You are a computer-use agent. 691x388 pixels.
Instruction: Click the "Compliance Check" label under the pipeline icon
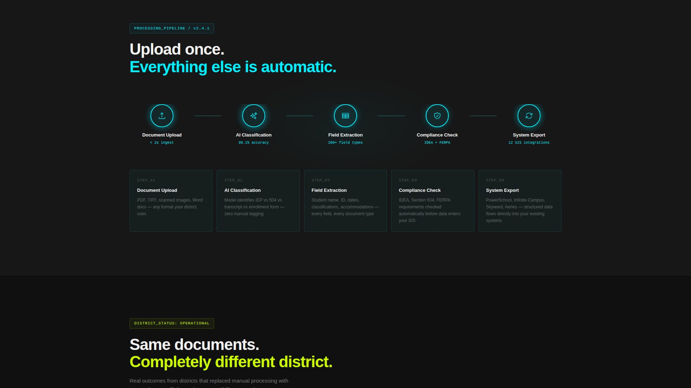coord(437,135)
